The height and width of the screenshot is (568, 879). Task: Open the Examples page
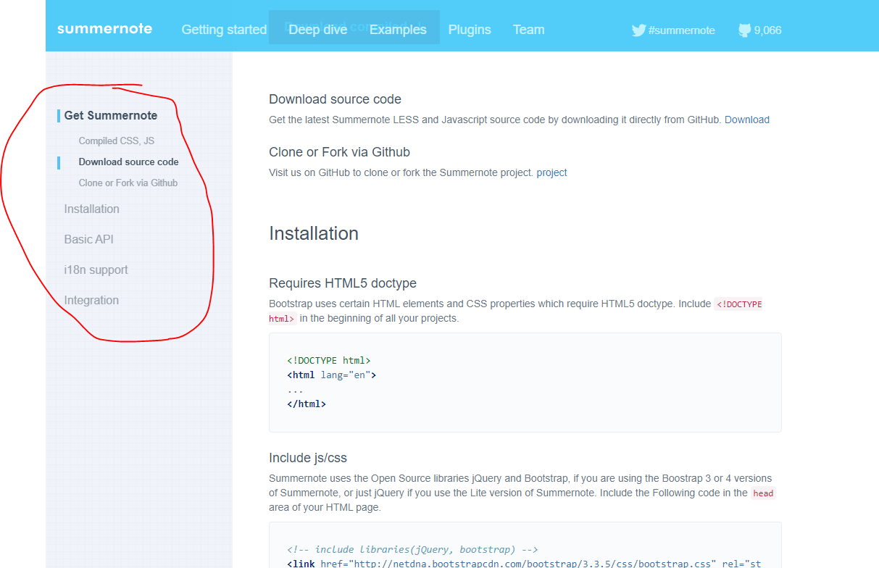398,30
